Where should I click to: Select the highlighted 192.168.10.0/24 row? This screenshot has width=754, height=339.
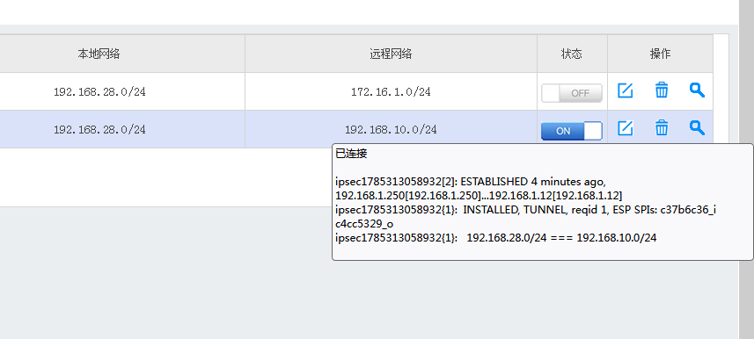pos(356,129)
